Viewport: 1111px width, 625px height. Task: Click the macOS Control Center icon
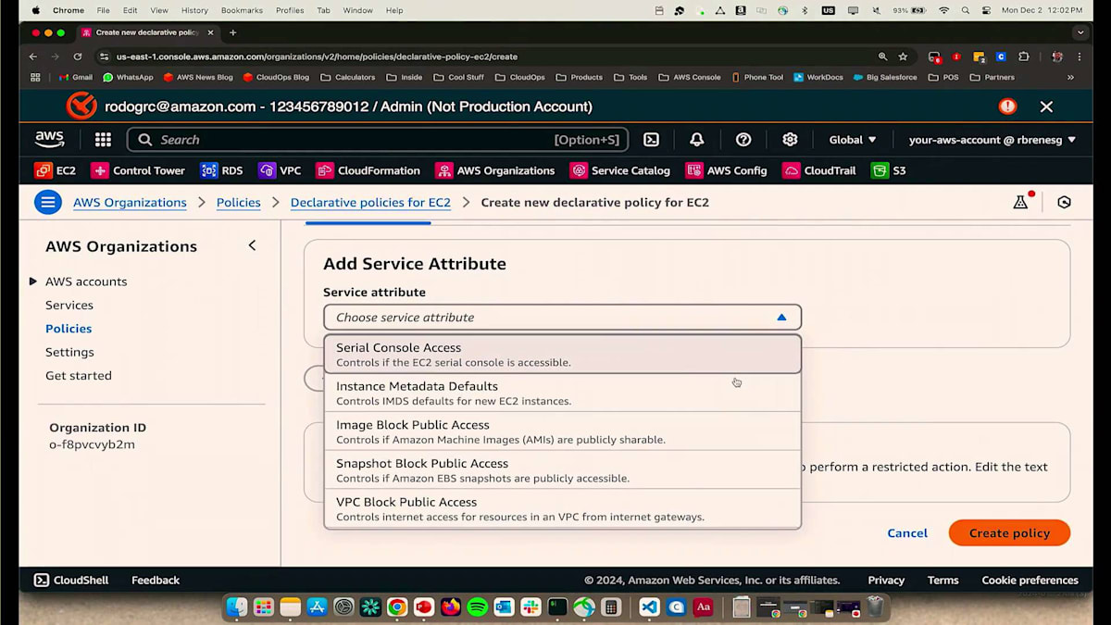pos(988,10)
